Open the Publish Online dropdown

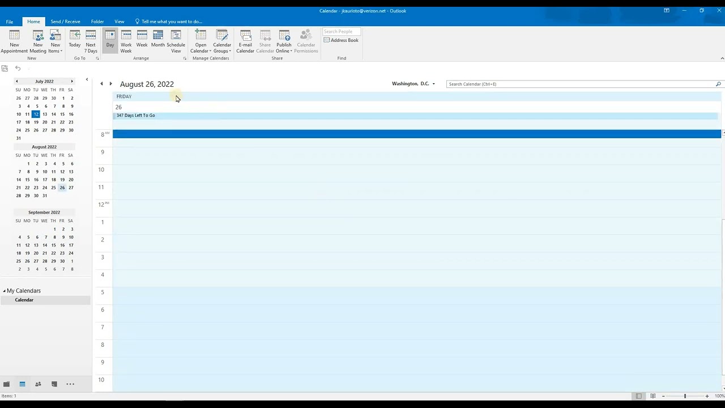tap(284, 41)
